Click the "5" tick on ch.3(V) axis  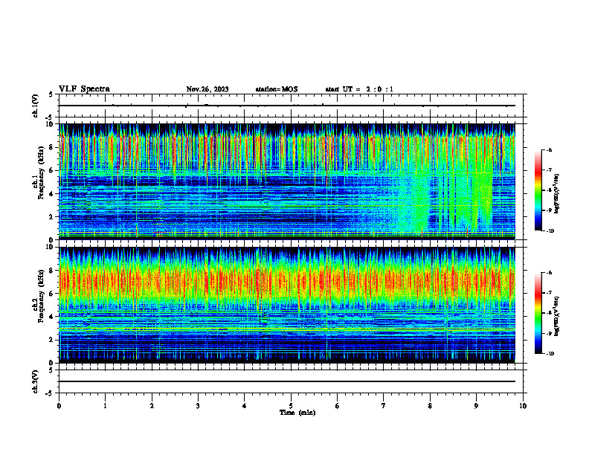[51, 370]
